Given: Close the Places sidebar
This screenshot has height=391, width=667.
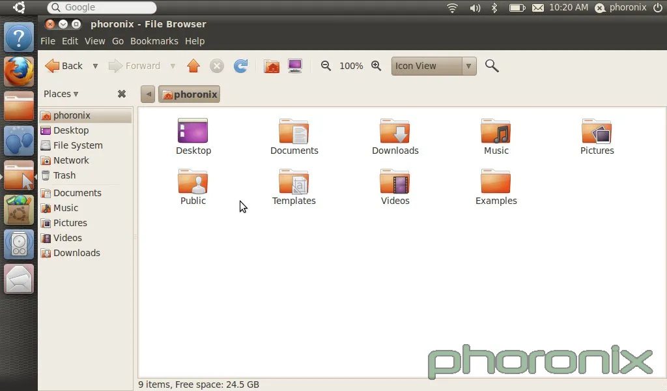Looking at the screenshot, I should tap(122, 94).
